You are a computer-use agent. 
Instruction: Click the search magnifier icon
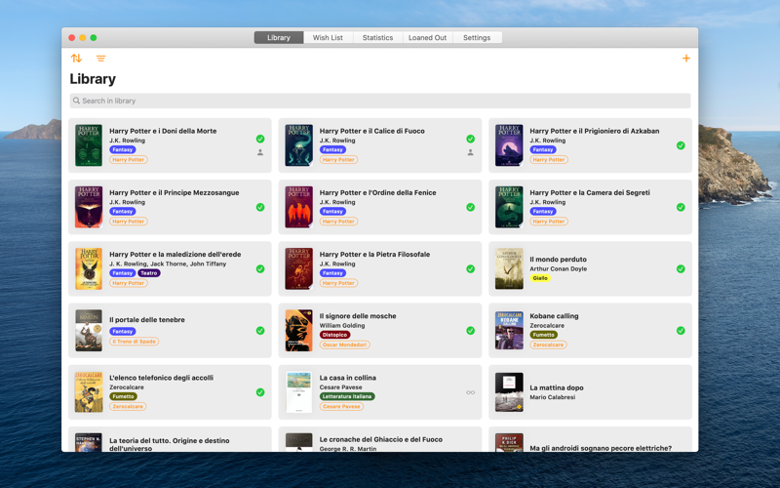tap(77, 101)
